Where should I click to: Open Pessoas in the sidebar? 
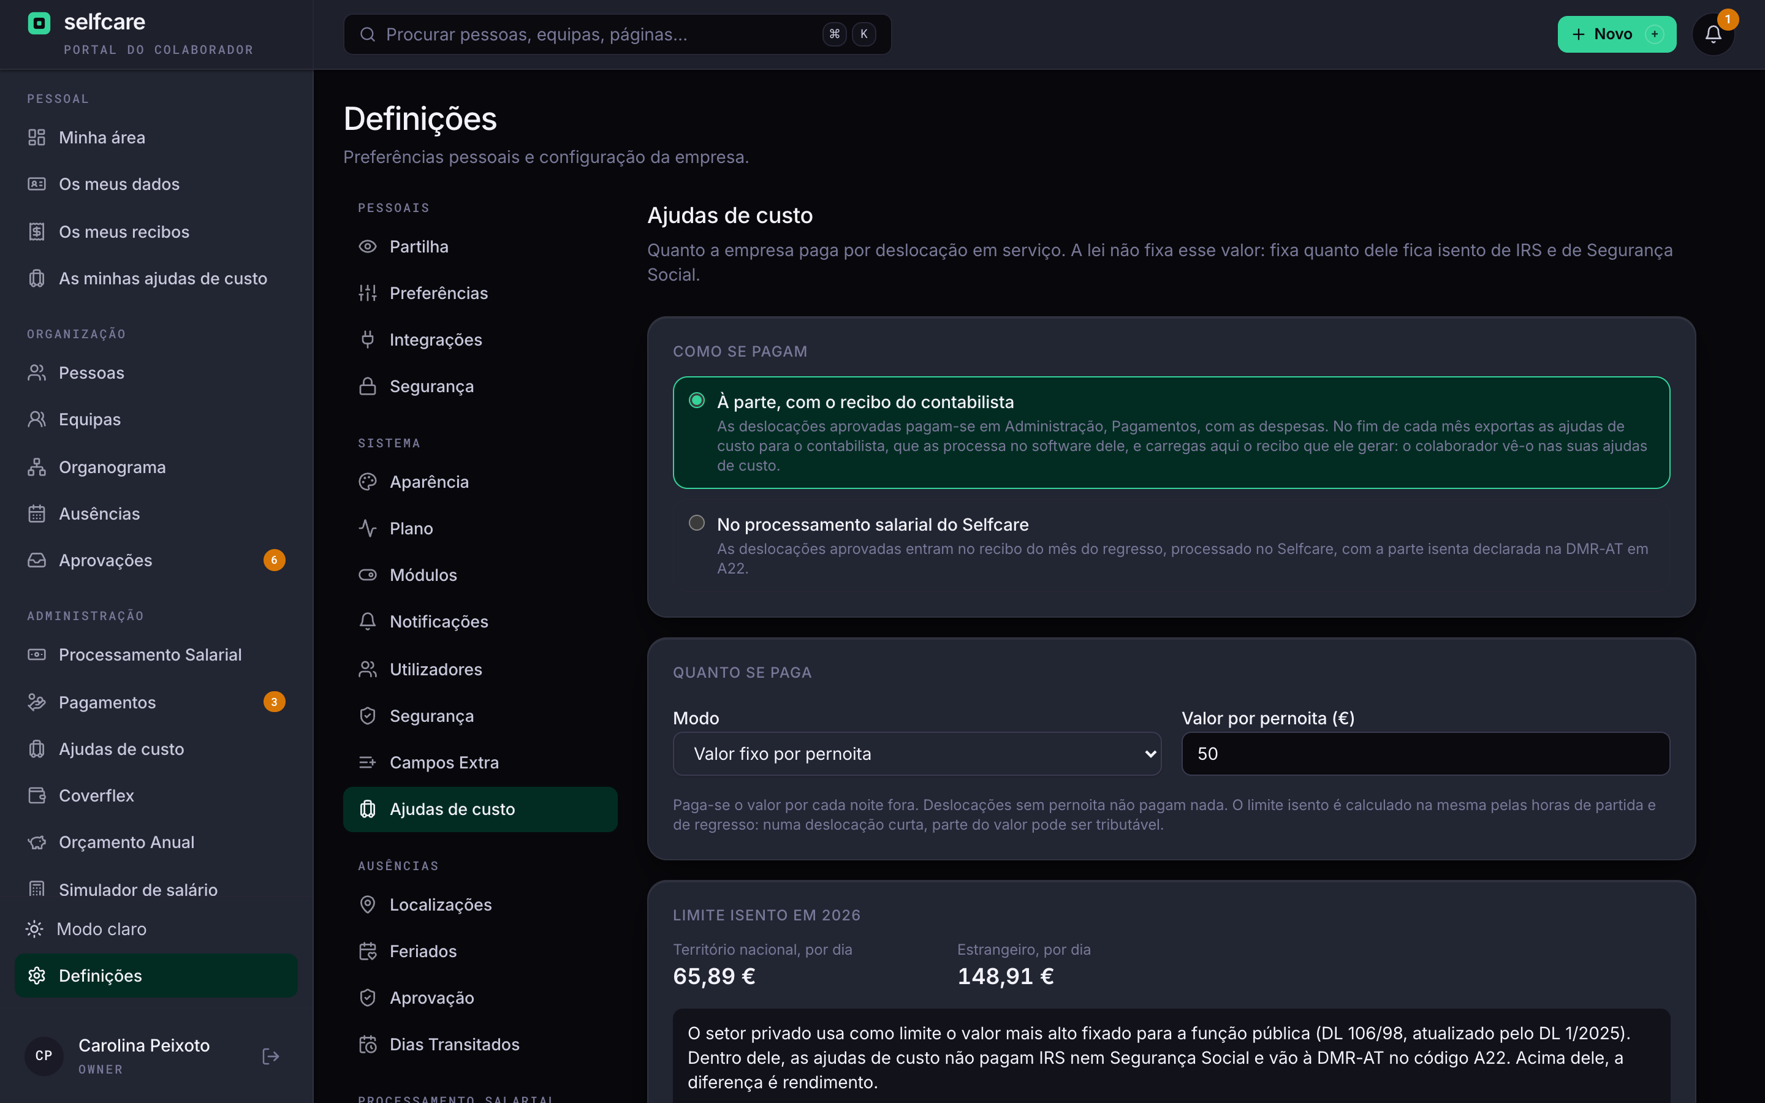click(x=156, y=373)
